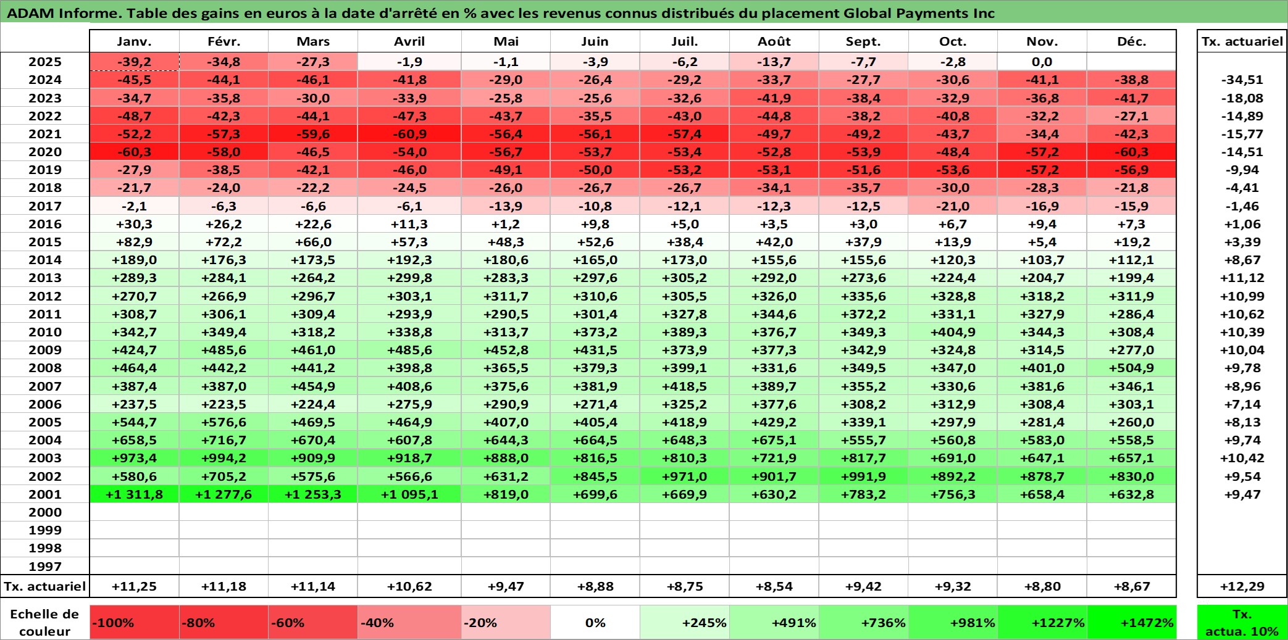Select the cell showing +544,7

[134, 422]
